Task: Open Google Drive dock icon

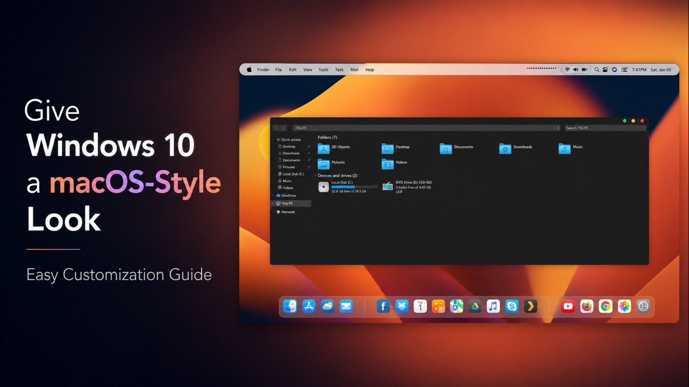Action: [475, 306]
